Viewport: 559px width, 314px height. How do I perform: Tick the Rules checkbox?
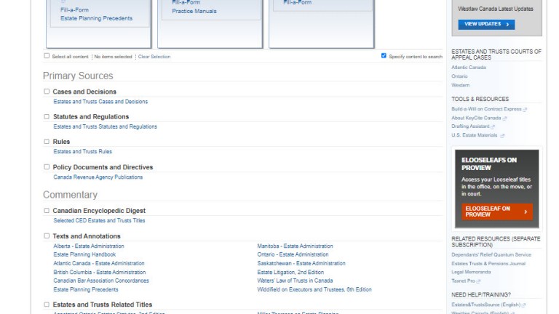pos(47,141)
